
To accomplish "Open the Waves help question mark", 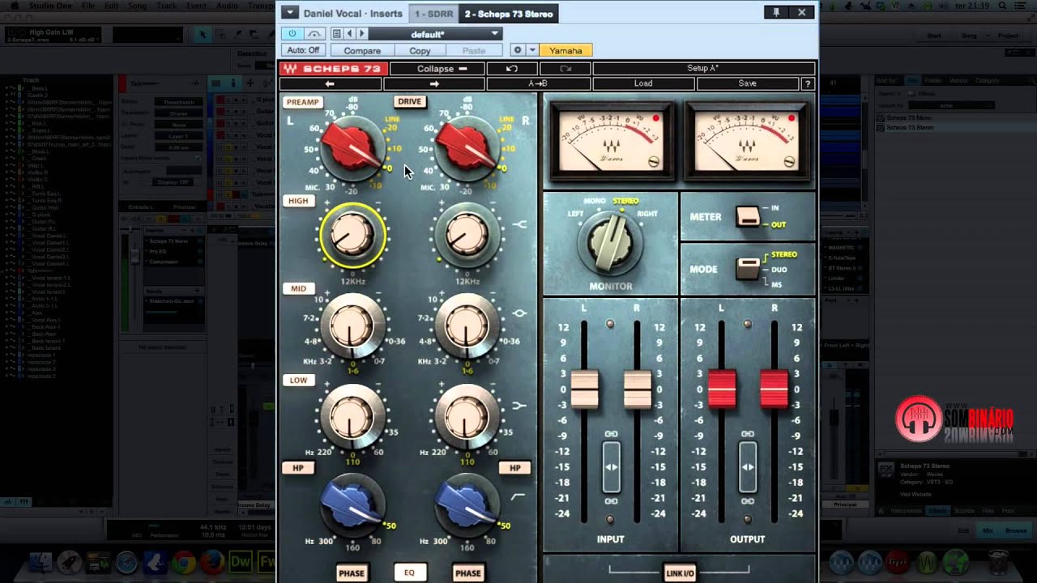I will [x=807, y=83].
